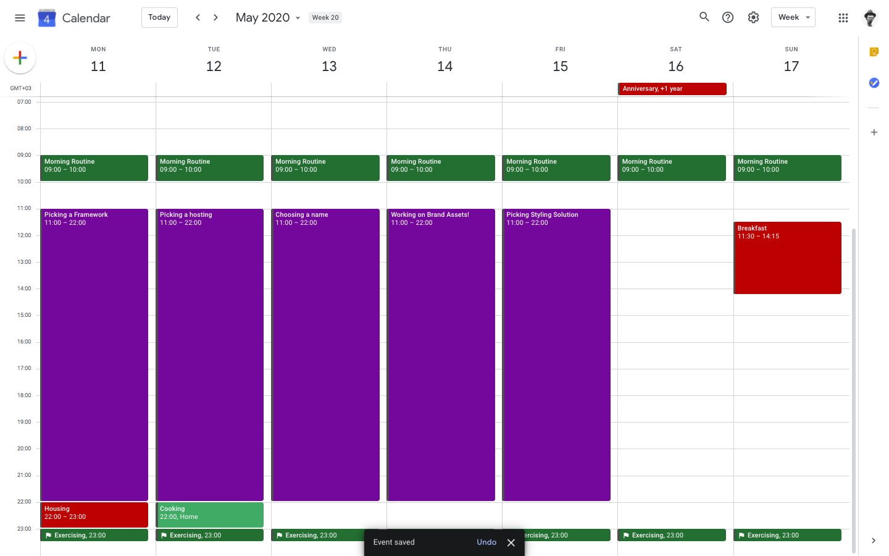
Task: Go to previous week with the back arrow
Action: 198,17
